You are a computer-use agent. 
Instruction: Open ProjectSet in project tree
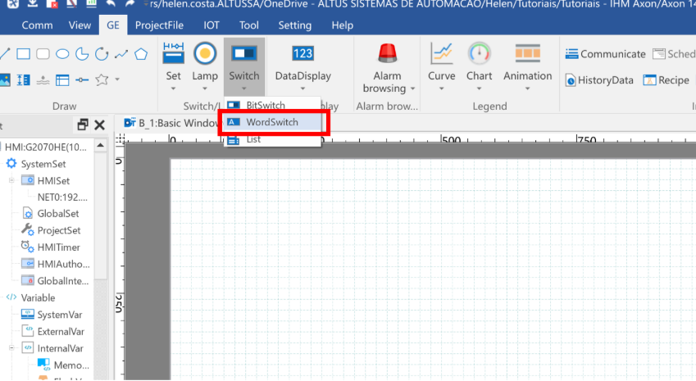[58, 230]
